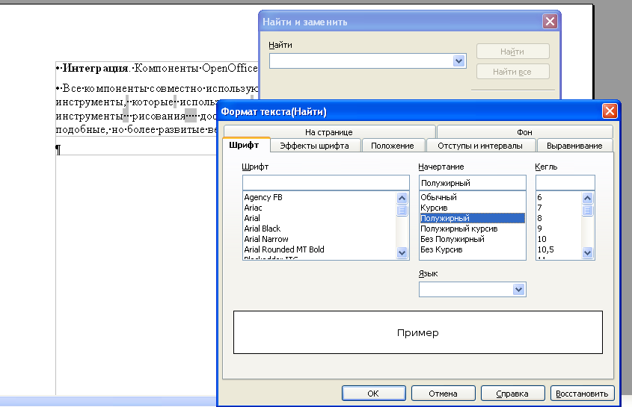
Task: Switch to the Эффекты шрифта tab
Action: pos(314,146)
